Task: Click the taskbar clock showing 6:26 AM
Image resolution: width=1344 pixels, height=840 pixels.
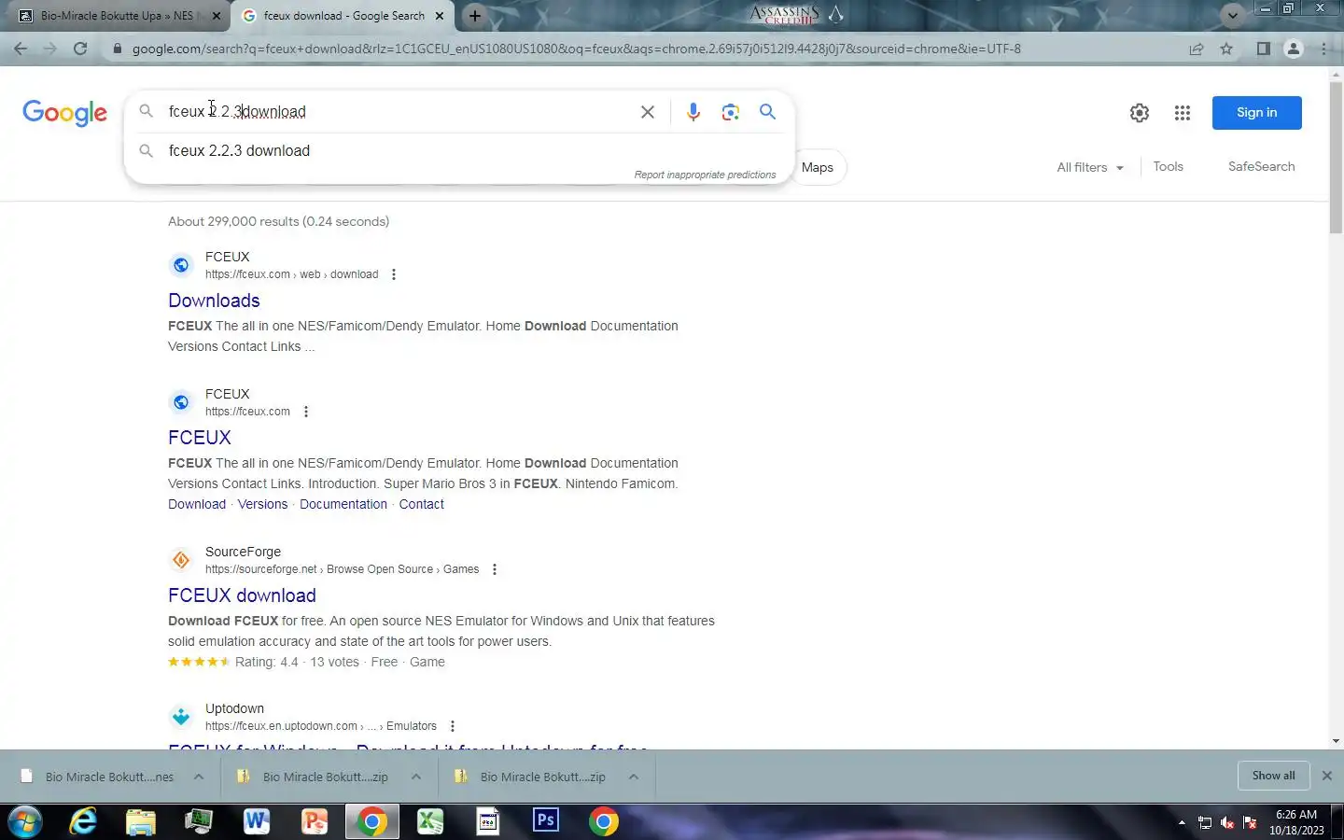Action: (x=1296, y=822)
